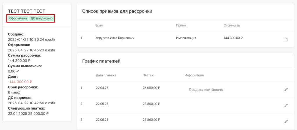This screenshot has height=130, width=297.
Task: Click the Стоимость column header
Action: pos(232,25)
